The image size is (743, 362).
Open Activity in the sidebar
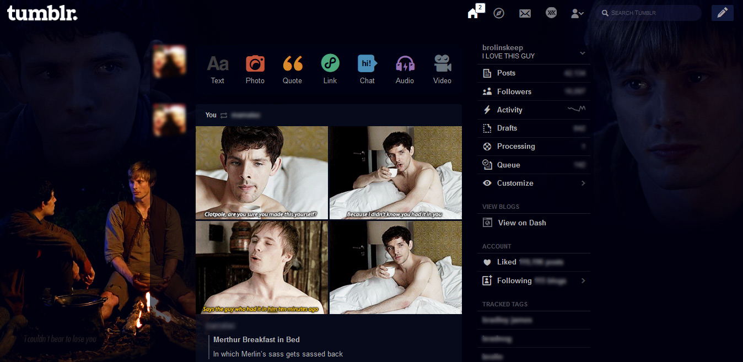pyautogui.click(x=534, y=110)
